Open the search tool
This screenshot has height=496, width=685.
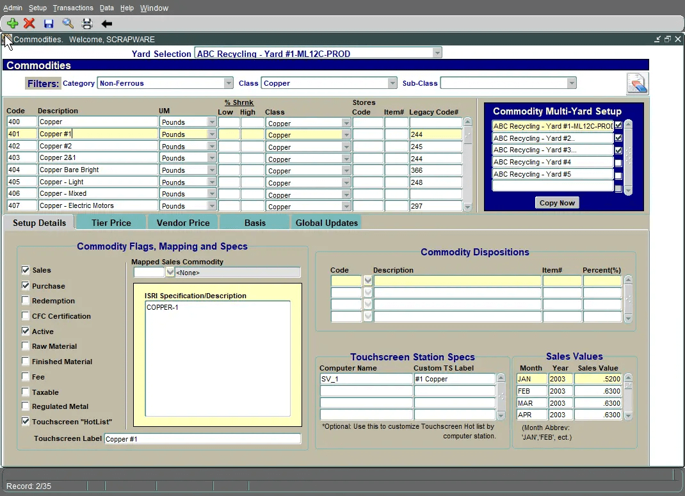tap(67, 23)
